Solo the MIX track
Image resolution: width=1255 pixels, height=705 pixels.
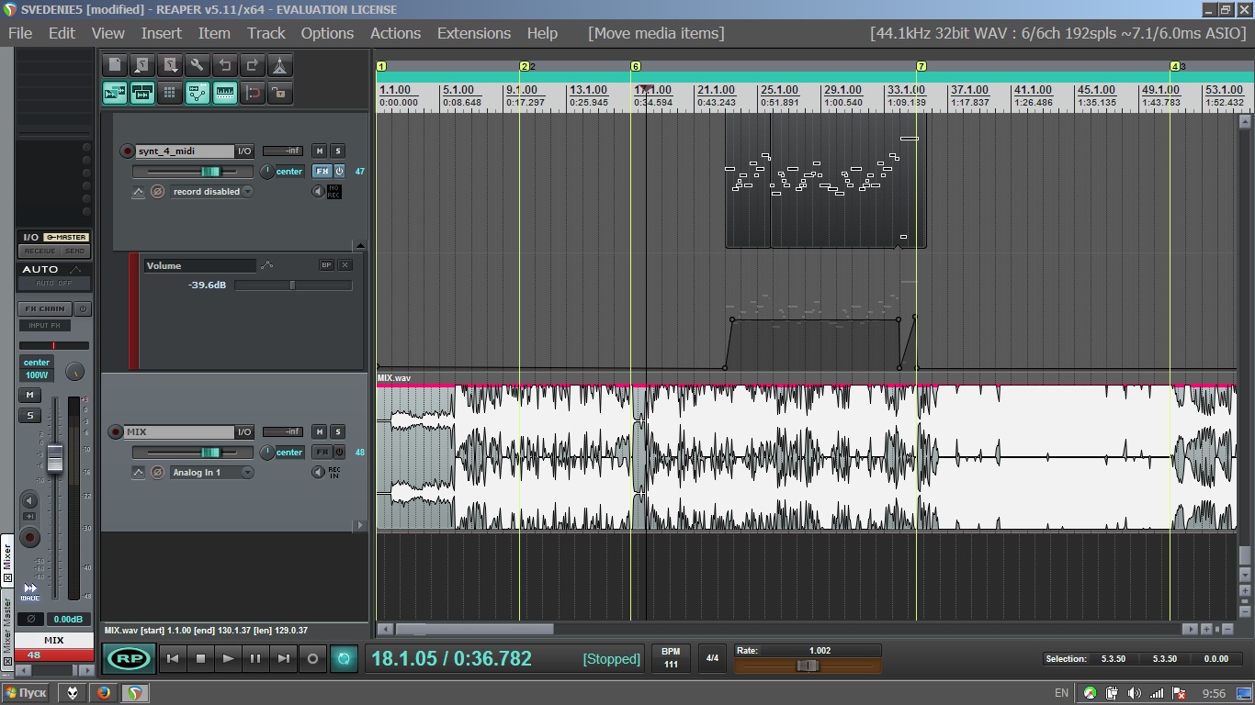click(337, 432)
